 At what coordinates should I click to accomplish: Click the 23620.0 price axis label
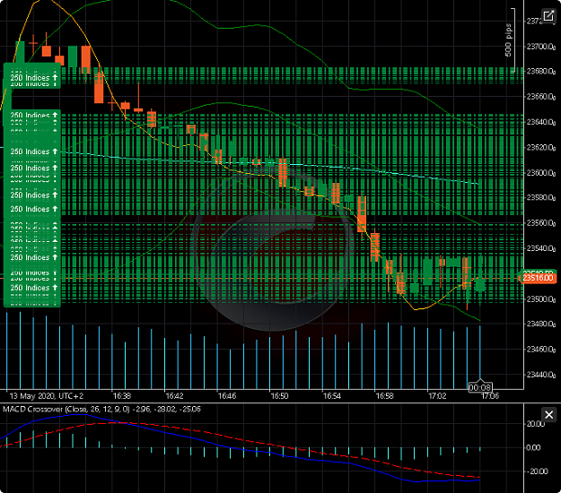tap(541, 148)
